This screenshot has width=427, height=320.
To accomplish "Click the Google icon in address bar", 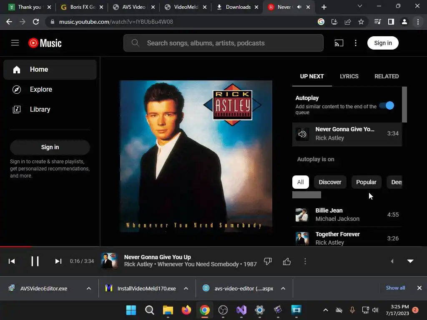I will point(321,22).
